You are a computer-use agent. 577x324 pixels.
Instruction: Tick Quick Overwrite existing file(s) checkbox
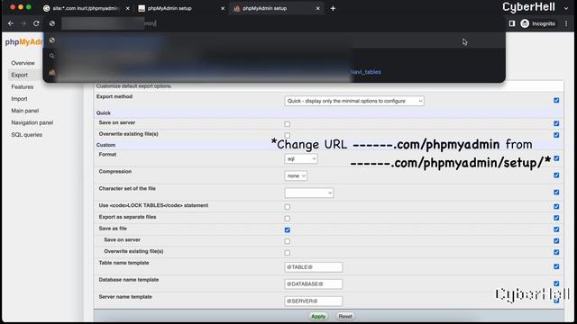pos(288,135)
